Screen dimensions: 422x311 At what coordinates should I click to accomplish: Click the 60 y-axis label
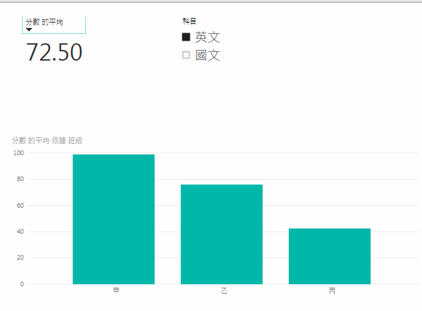click(21, 206)
